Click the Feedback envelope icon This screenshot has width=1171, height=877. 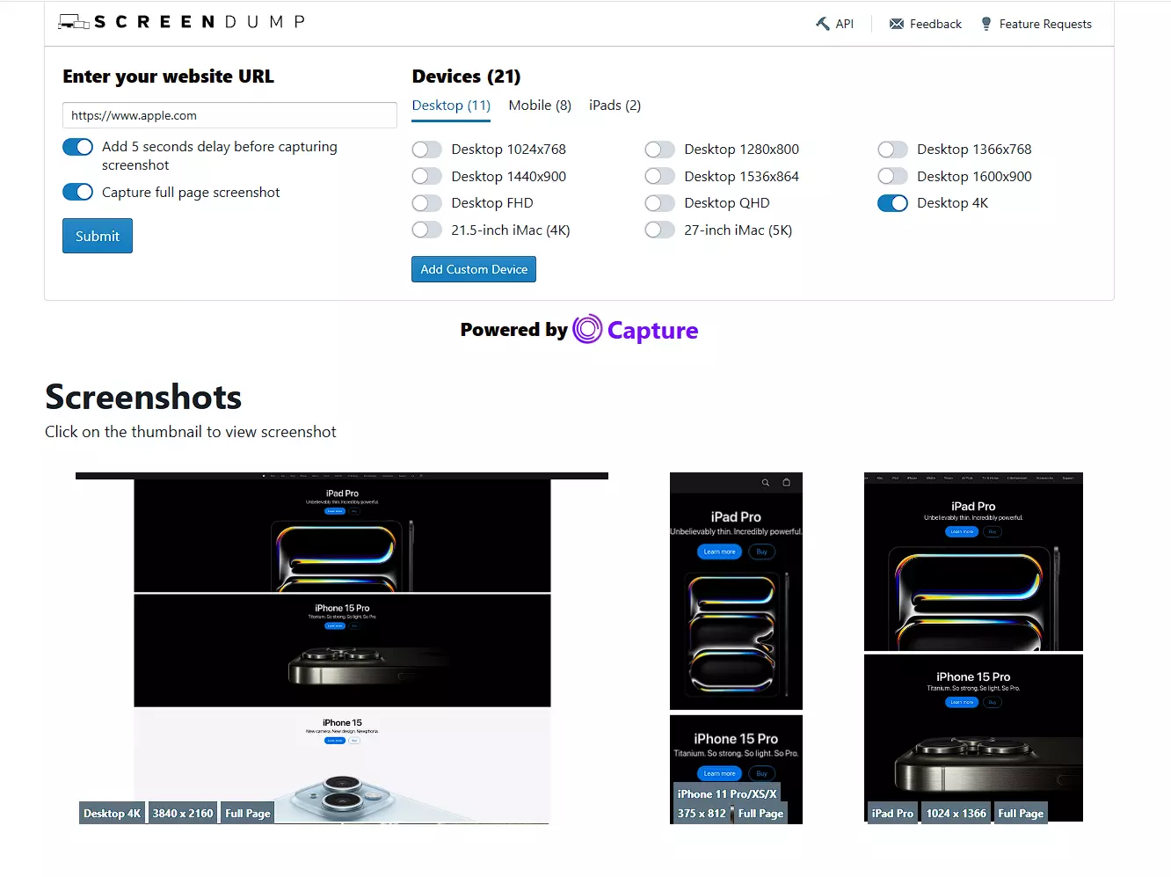[896, 24]
